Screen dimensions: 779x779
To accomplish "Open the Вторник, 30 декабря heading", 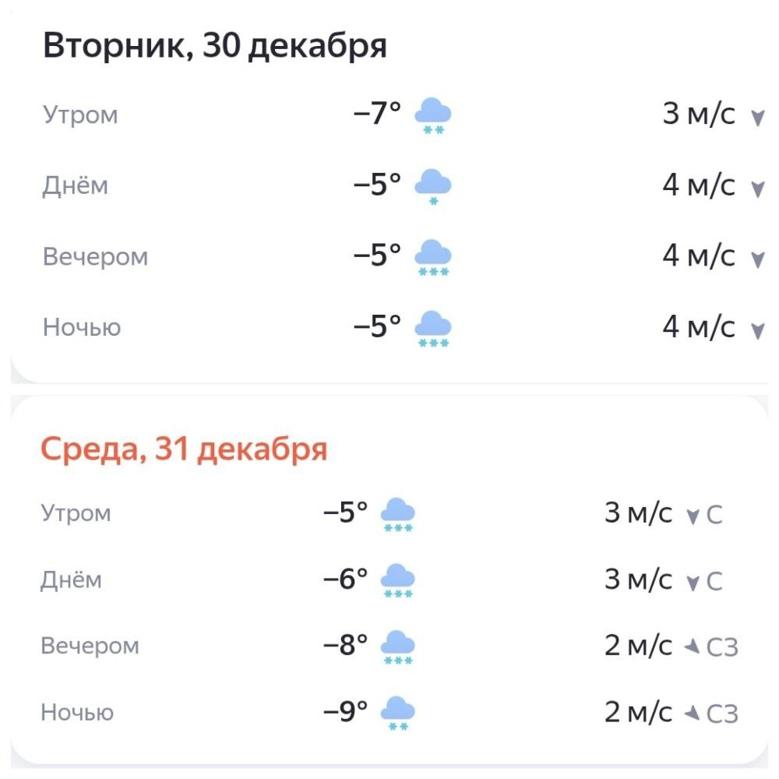I will click(215, 46).
